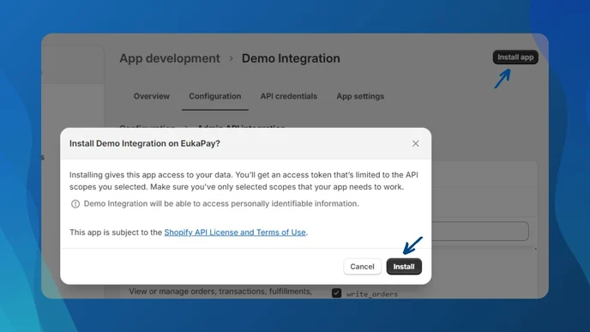Screen dimensions: 590x332
Task: Cancel the app installation dialog
Action: 362,267
